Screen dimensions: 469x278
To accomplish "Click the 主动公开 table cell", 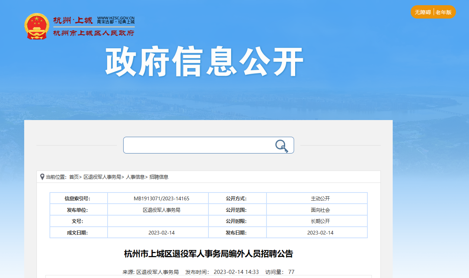I will pos(320,198).
